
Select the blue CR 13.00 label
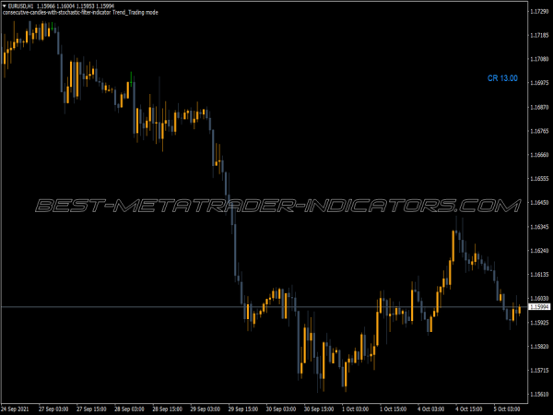coord(502,78)
